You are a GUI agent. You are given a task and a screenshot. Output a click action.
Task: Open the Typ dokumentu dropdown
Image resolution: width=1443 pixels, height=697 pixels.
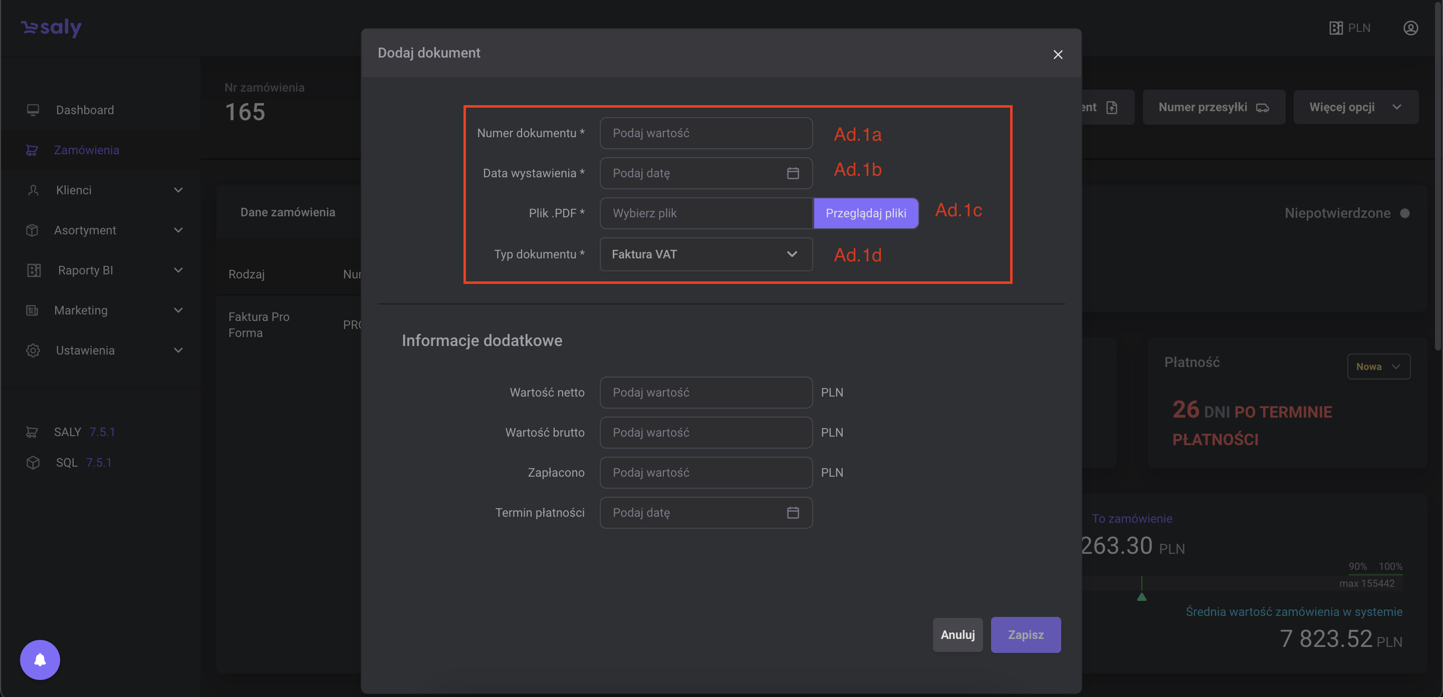tap(706, 254)
